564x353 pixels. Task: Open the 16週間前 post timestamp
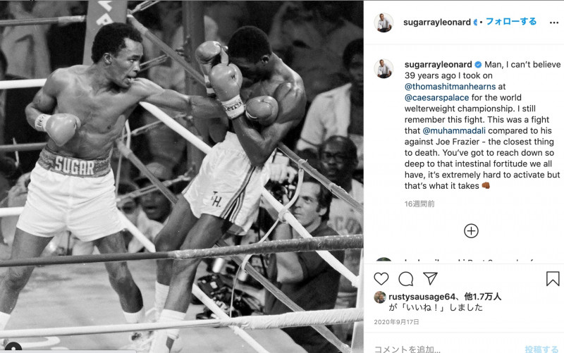click(x=419, y=204)
